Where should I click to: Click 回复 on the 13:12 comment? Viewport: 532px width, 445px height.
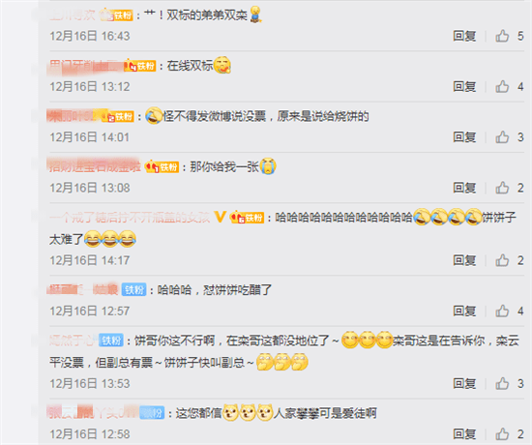464,86
